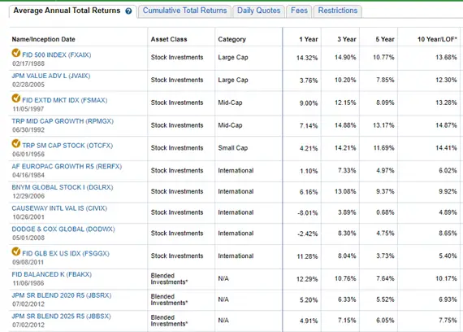
Task: Click inception date 09/08/2011
Action: tap(28, 263)
